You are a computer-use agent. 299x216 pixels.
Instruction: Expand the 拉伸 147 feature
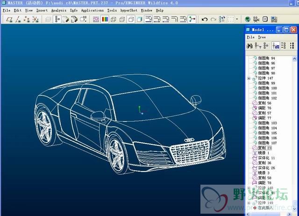pos(249,78)
